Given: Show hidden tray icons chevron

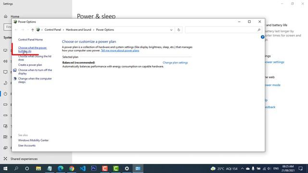Looking at the screenshot, I should 242,169.
